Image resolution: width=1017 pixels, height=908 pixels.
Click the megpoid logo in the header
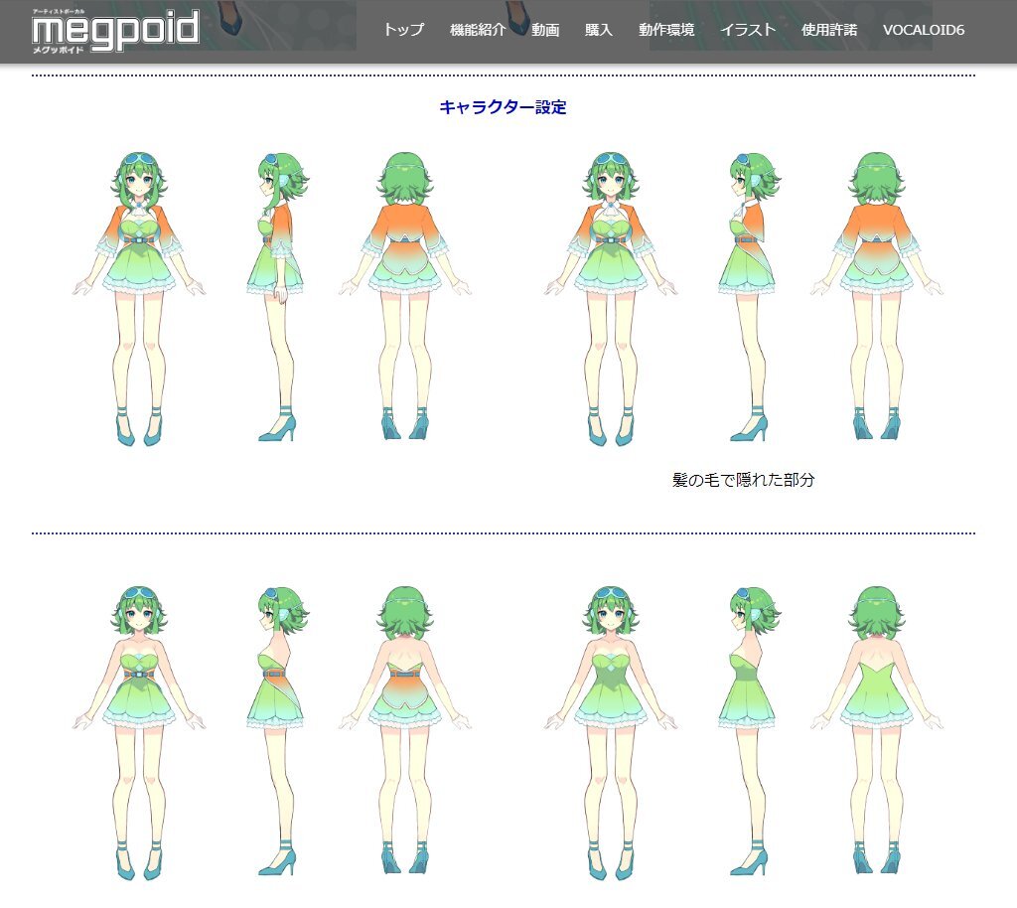pyautogui.click(x=115, y=31)
